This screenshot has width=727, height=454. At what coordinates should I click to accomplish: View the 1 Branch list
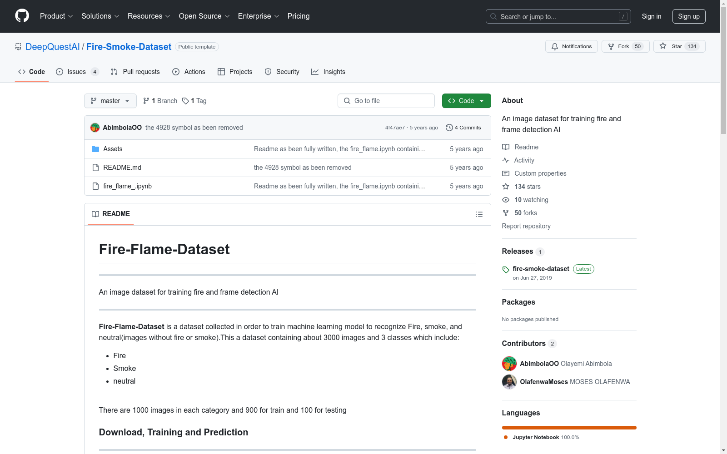click(x=160, y=101)
